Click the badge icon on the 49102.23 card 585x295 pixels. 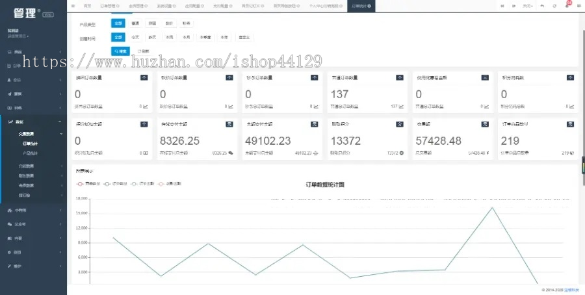pos(314,124)
